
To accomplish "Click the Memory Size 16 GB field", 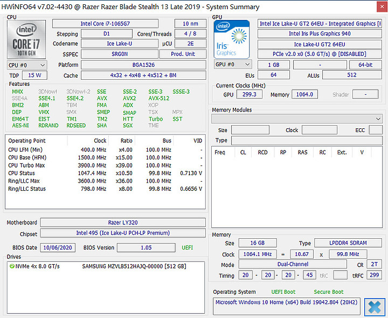I will tap(258, 243).
